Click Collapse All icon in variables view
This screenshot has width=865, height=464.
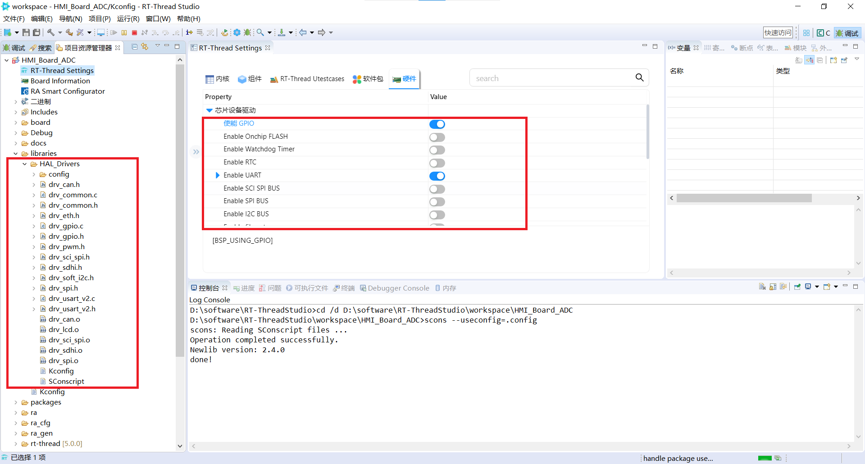tap(820, 60)
